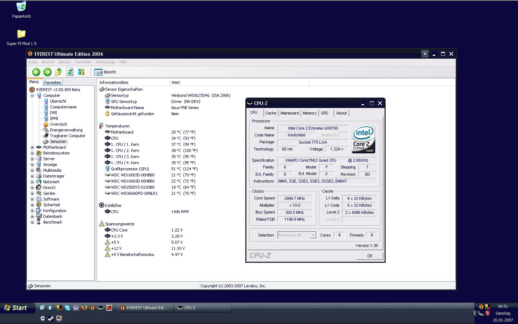The width and height of the screenshot is (518, 324).
Task: Click the red security shield tray icon
Action: pos(487,313)
